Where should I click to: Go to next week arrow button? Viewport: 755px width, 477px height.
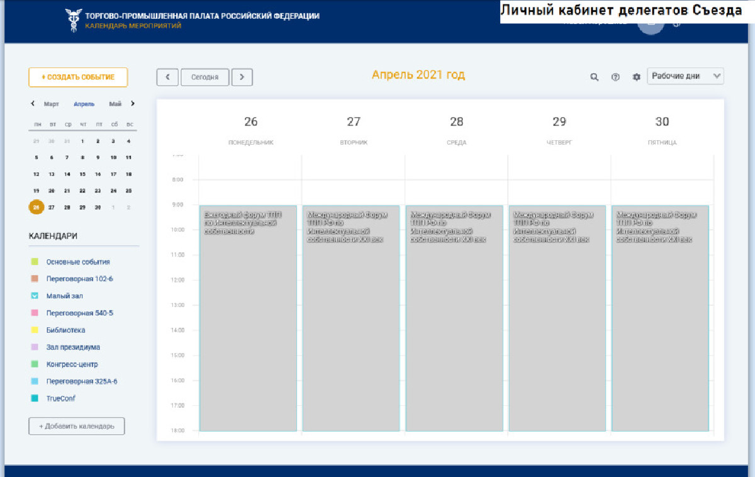(x=242, y=77)
